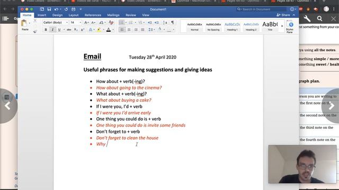This screenshot has height=190, width=339.
Task: Click the Decrease Indent icon
Action: (x=149, y=22)
